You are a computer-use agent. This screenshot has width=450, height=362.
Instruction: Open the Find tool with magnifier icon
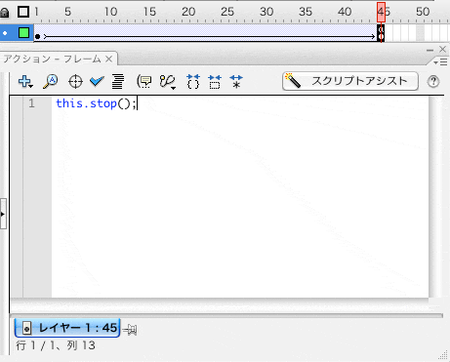pos(51,81)
